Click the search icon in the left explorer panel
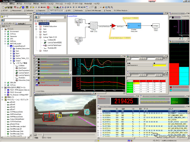This screenshot has width=190, height=142. click(2, 20)
